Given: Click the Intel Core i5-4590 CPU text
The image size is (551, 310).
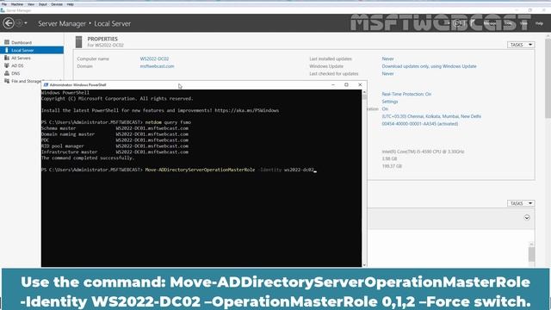Looking at the screenshot, I should 423,152.
